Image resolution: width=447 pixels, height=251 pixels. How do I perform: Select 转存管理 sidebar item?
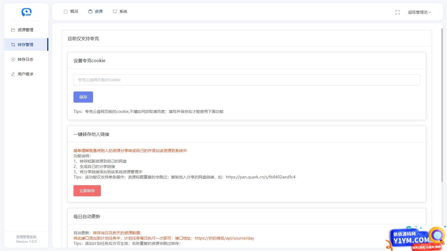pos(26,45)
